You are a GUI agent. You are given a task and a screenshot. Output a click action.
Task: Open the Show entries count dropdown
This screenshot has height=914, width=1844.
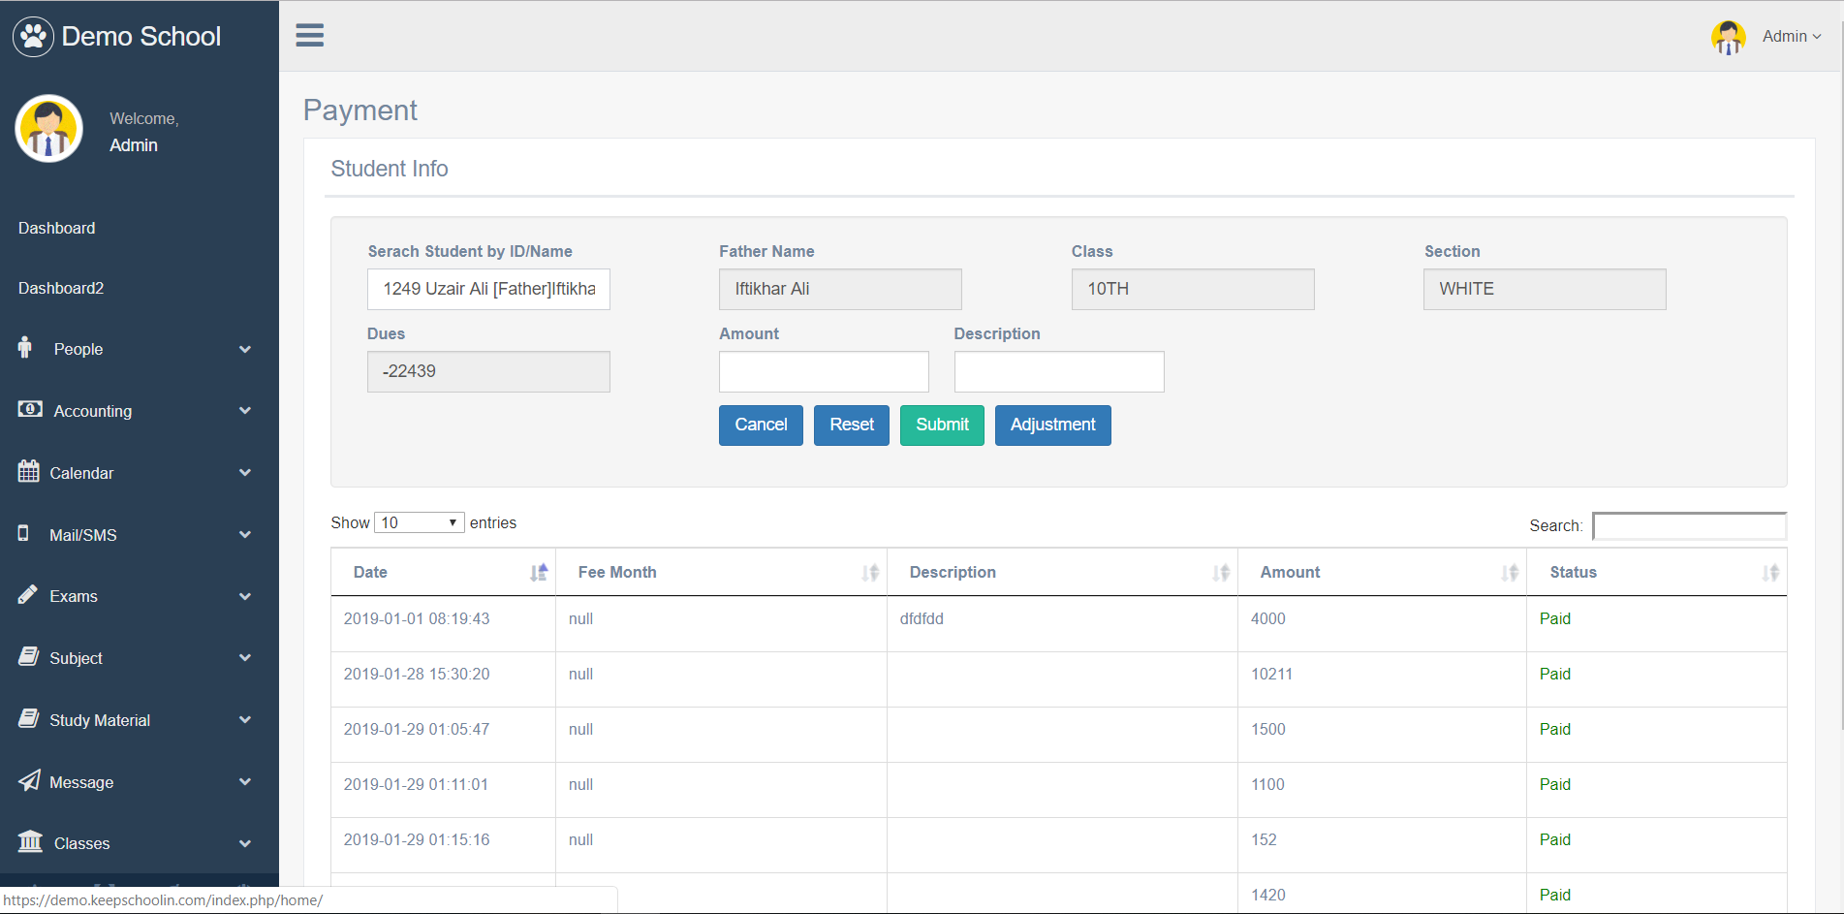click(x=420, y=522)
